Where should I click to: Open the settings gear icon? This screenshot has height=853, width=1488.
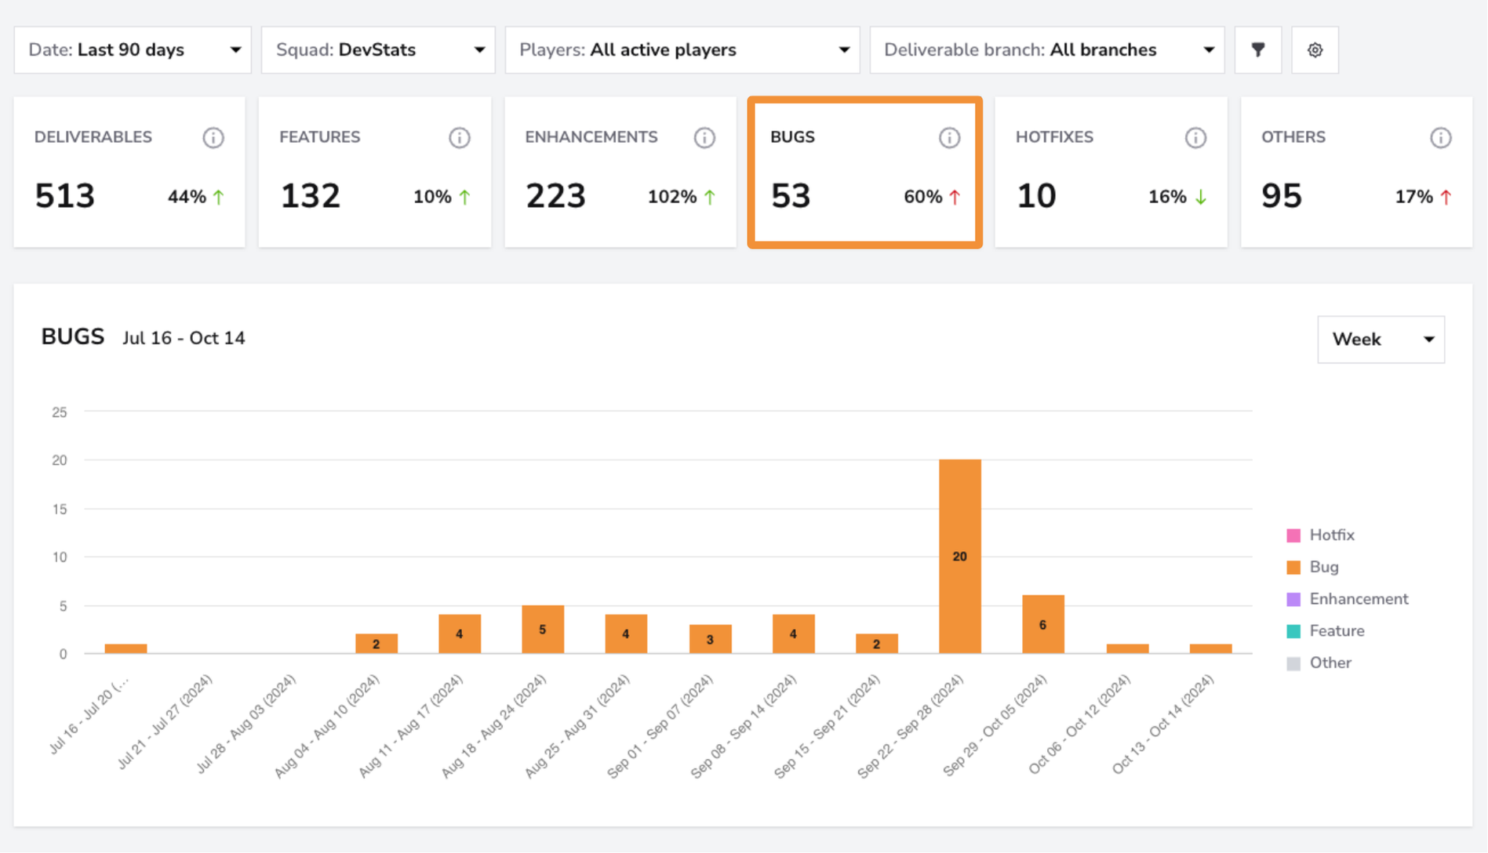(x=1315, y=50)
